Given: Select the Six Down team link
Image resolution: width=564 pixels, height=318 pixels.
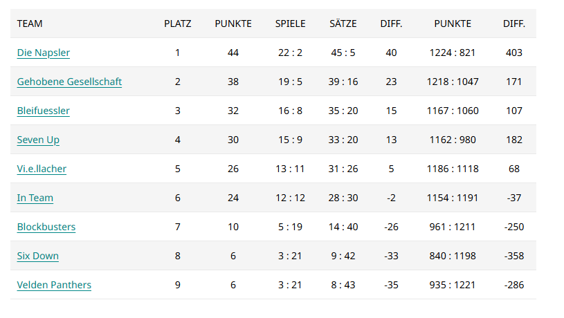Looking at the screenshot, I should (x=38, y=256).
